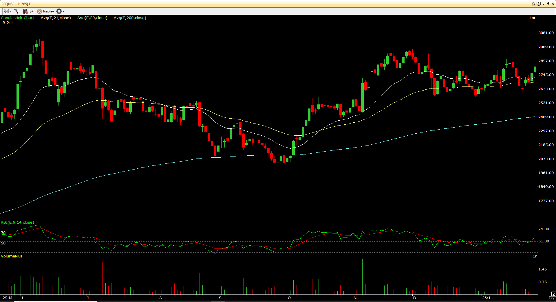
Task: Open the title bar dropdown arrow
Action: point(543,4)
